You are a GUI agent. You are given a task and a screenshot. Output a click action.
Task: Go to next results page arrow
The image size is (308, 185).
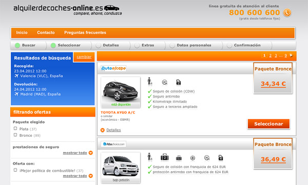(291, 55)
